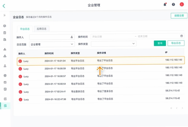This screenshot has width=188, height=127.
Task: Open the mail envelope sidebar icon
Action: coord(5,82)
